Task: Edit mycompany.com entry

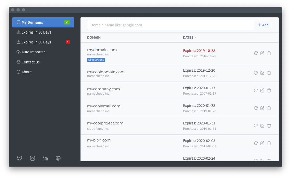Action: click(x=262, y=91)
